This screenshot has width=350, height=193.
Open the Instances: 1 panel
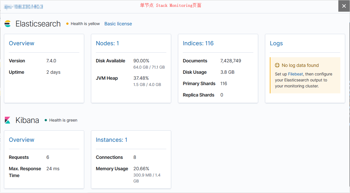pyautogui.click(x=112, y=140)
